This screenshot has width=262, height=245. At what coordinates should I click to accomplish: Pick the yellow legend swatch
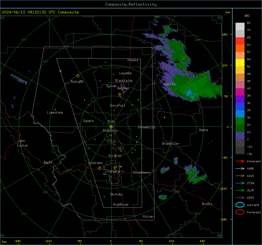[x=240, y=63]
